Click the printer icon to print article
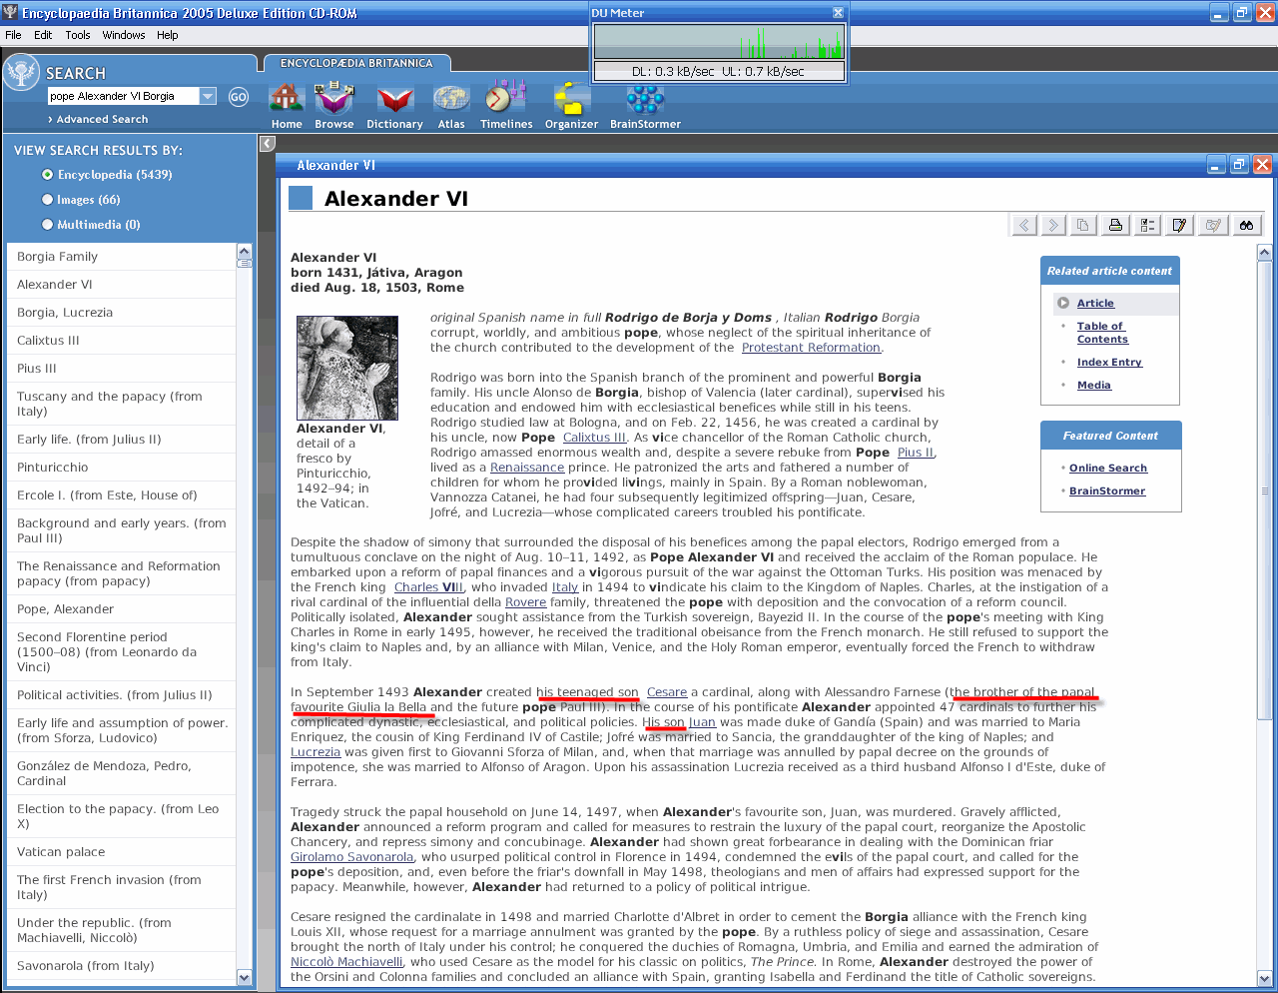The height and width of the screenshot is (993, 1278). point(1115,225)
